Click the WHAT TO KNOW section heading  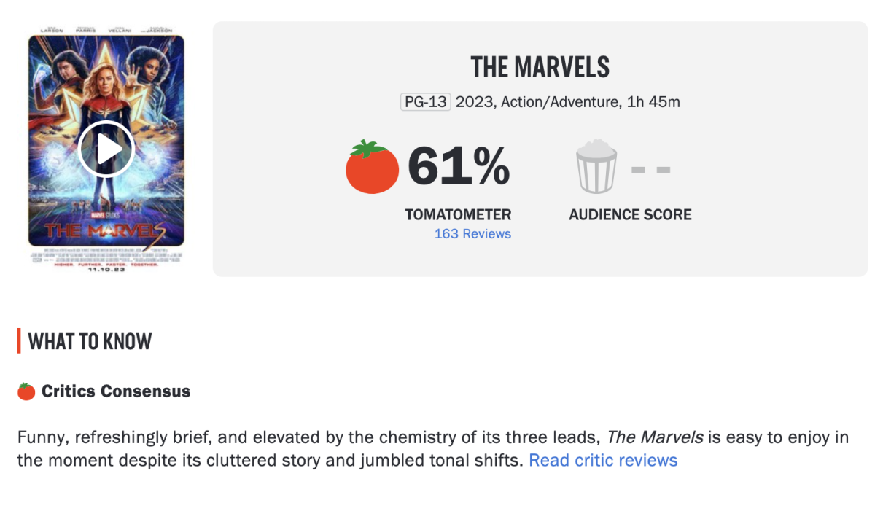pyautogui.click(x=90, y=341)
